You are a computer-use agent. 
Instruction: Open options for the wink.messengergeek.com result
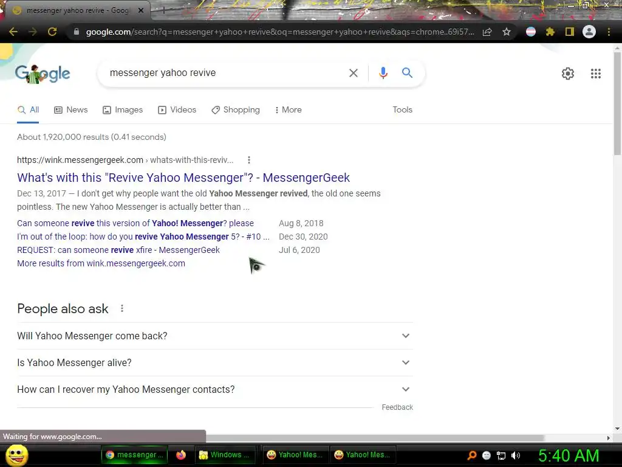click(248, 160)
